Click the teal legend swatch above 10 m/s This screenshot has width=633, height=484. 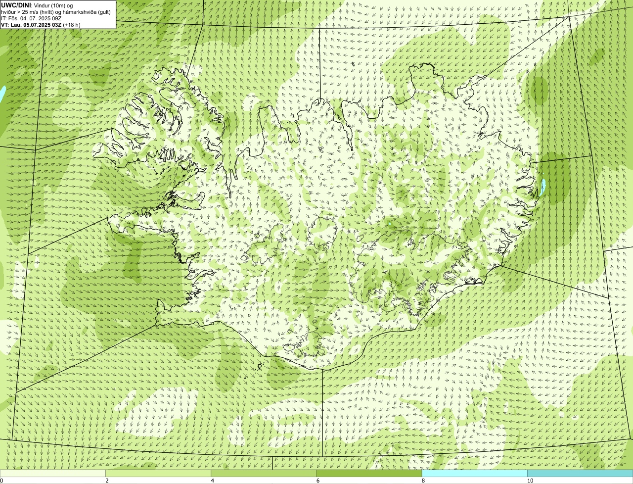(580, 474)
